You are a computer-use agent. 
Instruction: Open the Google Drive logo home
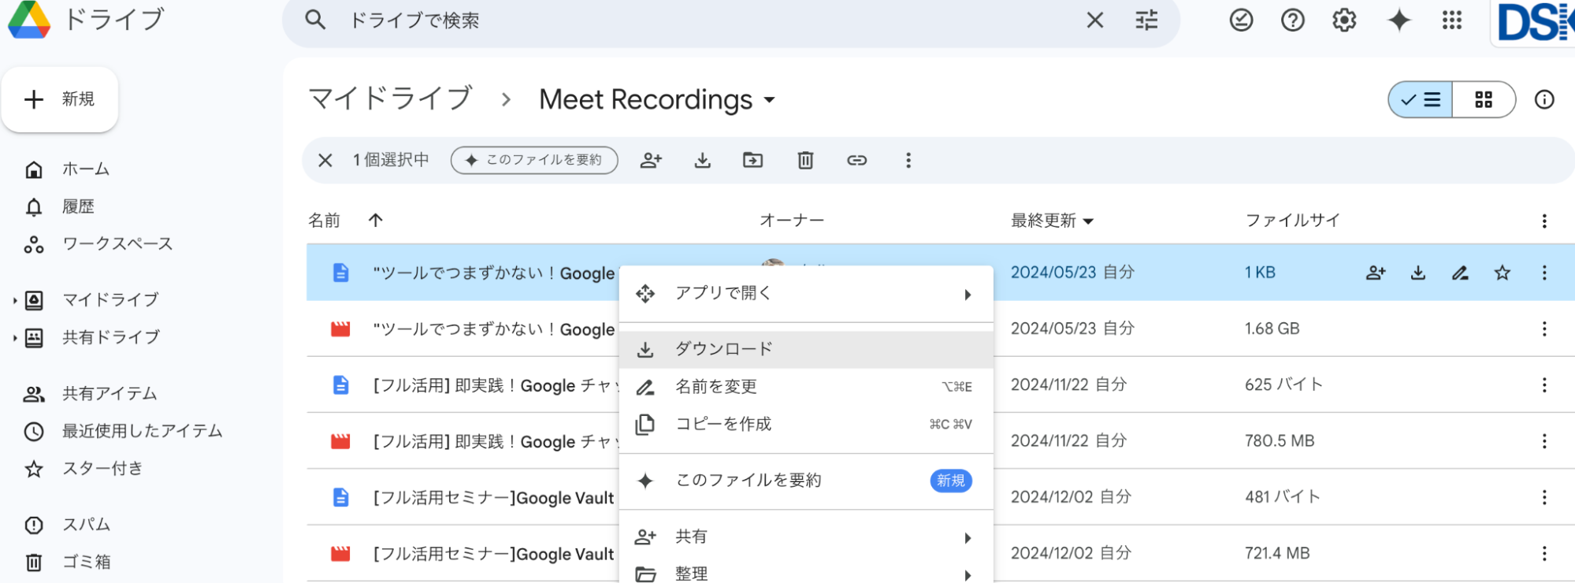pyautogui.click(x=30, y=19)
